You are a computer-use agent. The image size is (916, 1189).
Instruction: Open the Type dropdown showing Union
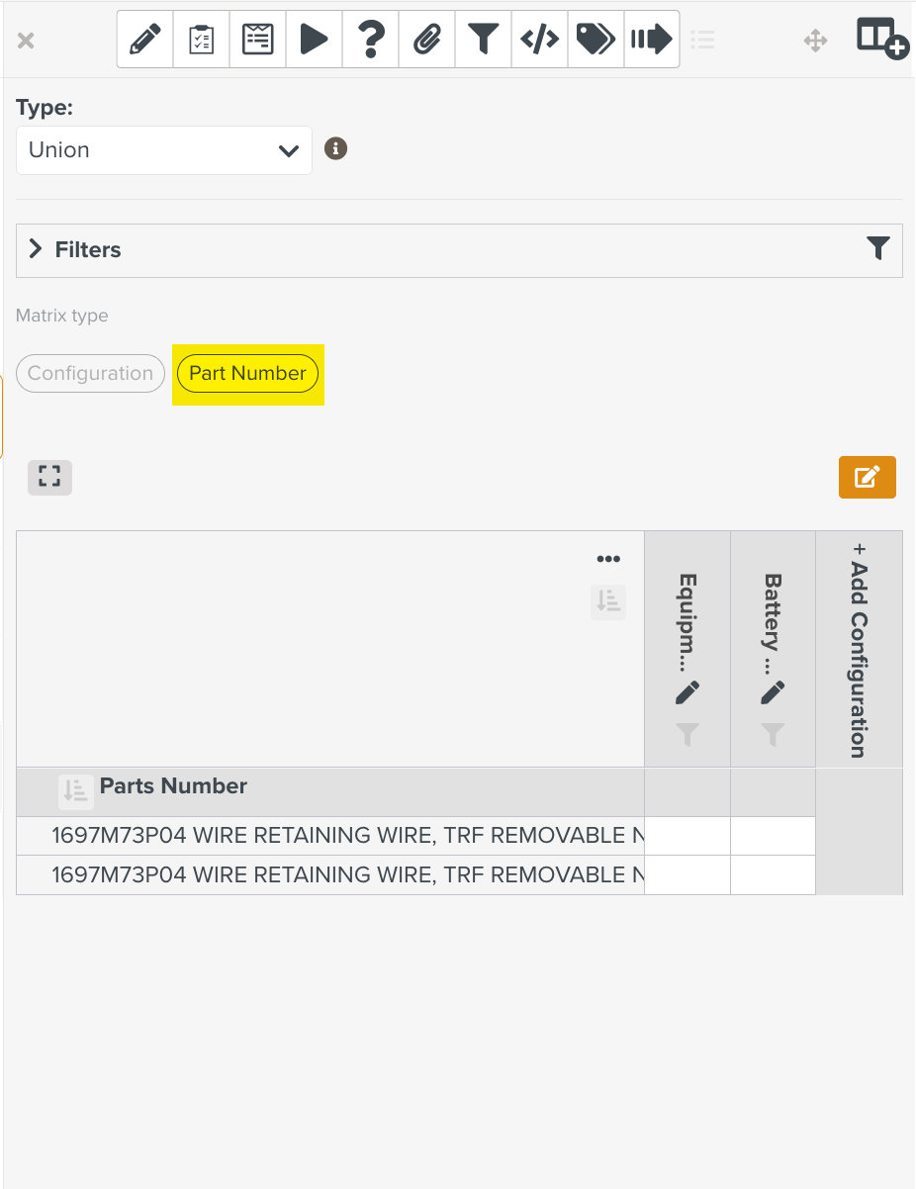pyautogui.click(x=164, y=150)
